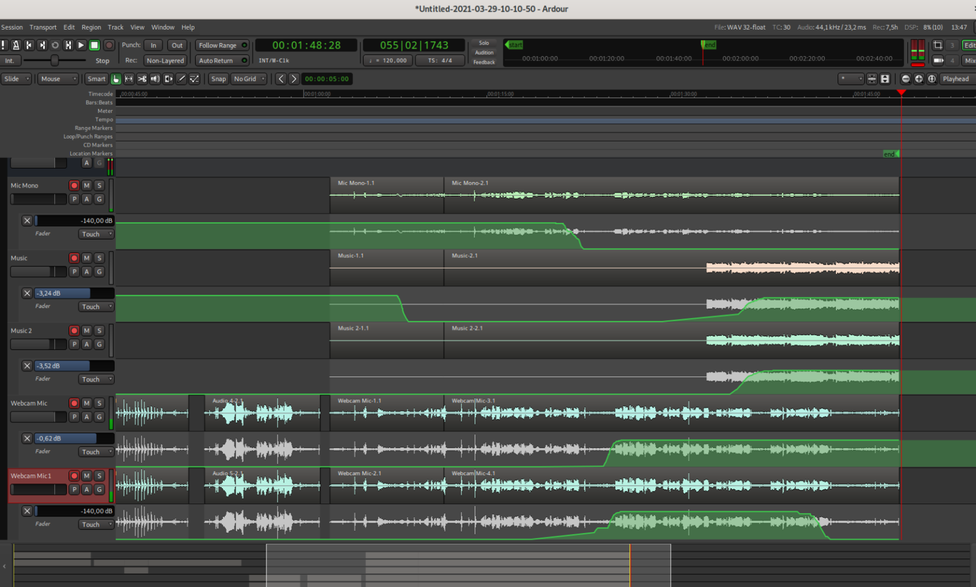976x587 pixels.
Task: Open the Edit menu
Action: click(x=69, y=27)
